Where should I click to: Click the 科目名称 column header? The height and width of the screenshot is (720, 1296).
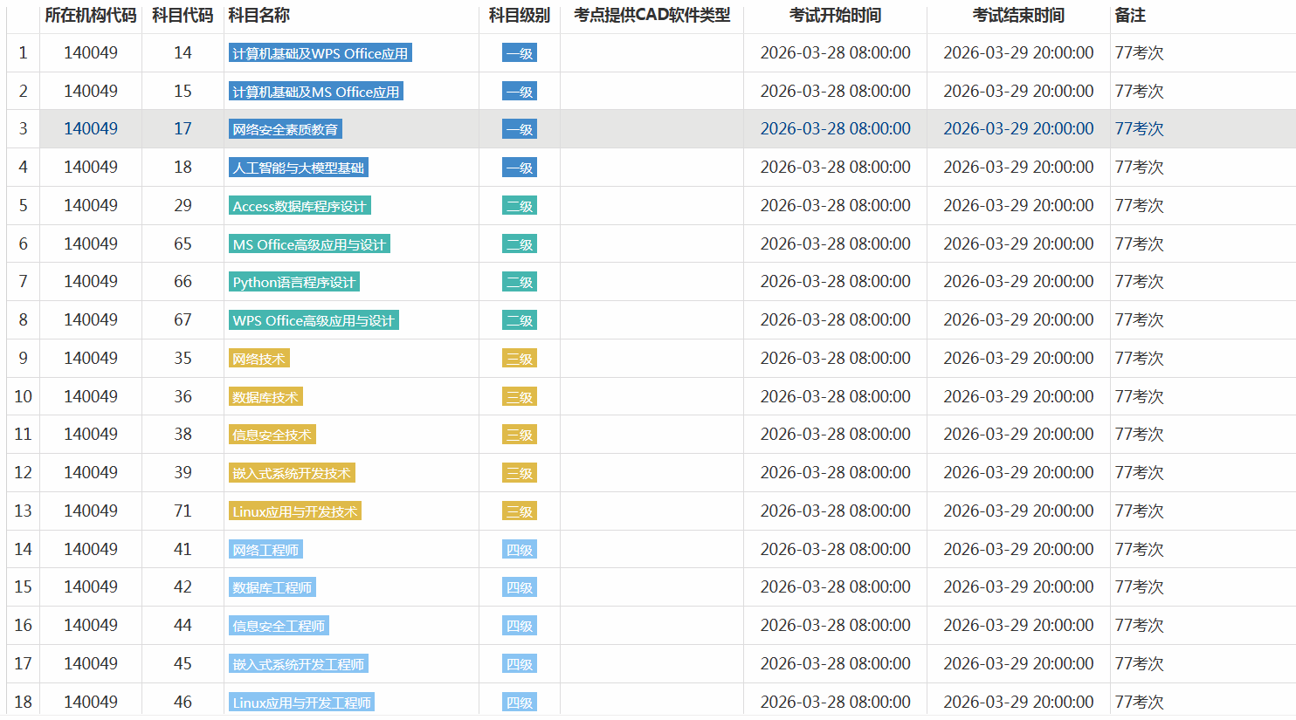259,16
